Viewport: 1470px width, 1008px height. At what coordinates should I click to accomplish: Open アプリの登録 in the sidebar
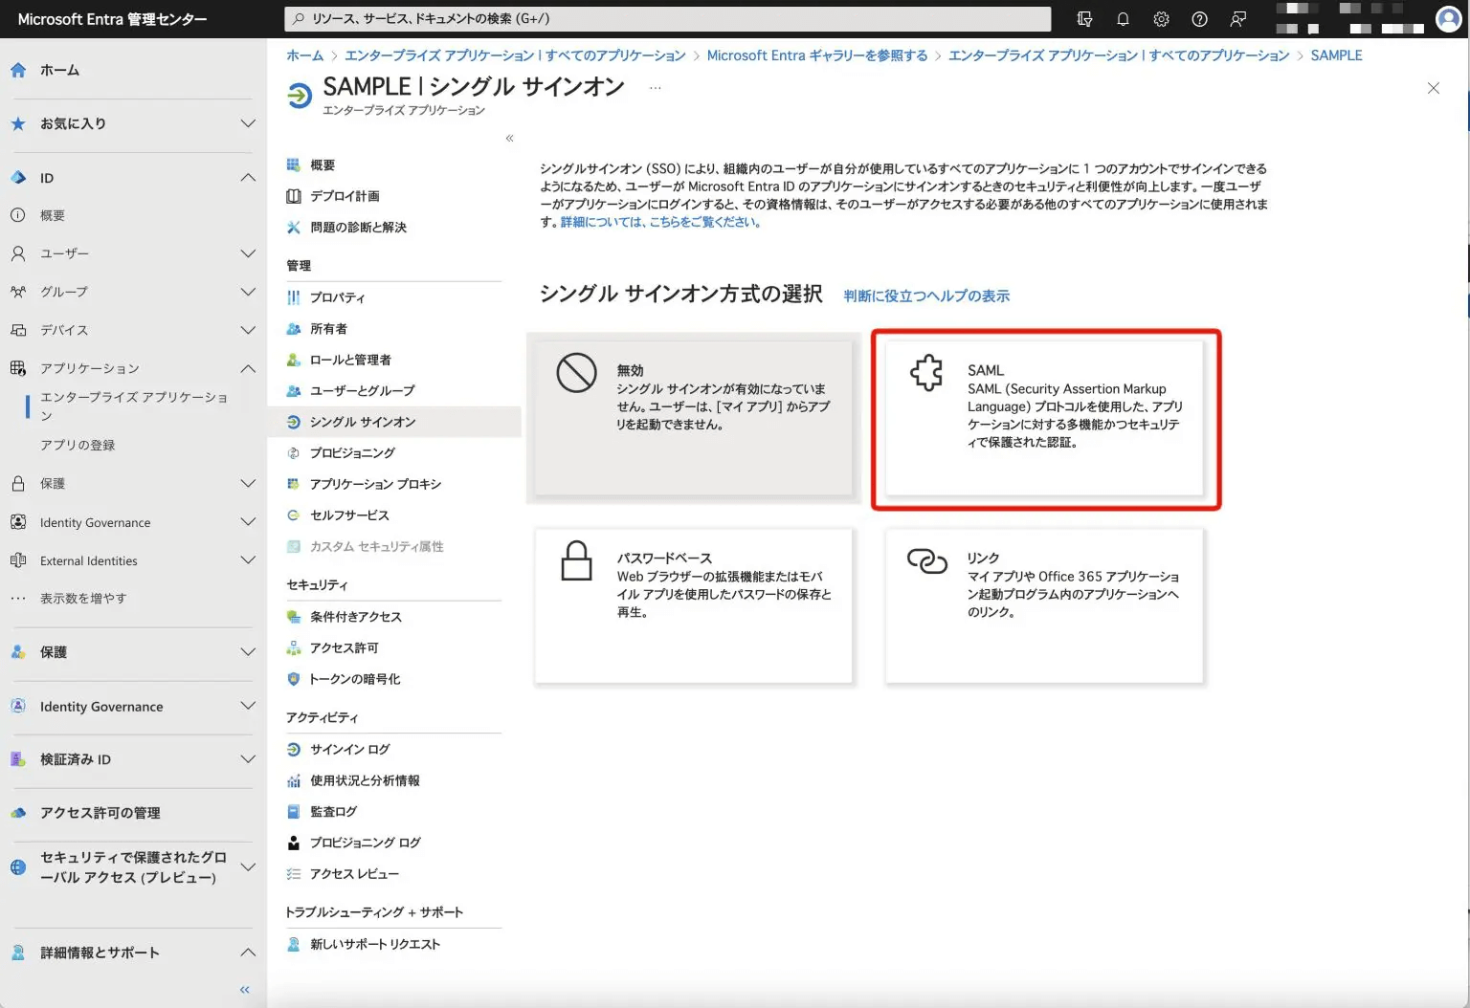tap(78, 445)
